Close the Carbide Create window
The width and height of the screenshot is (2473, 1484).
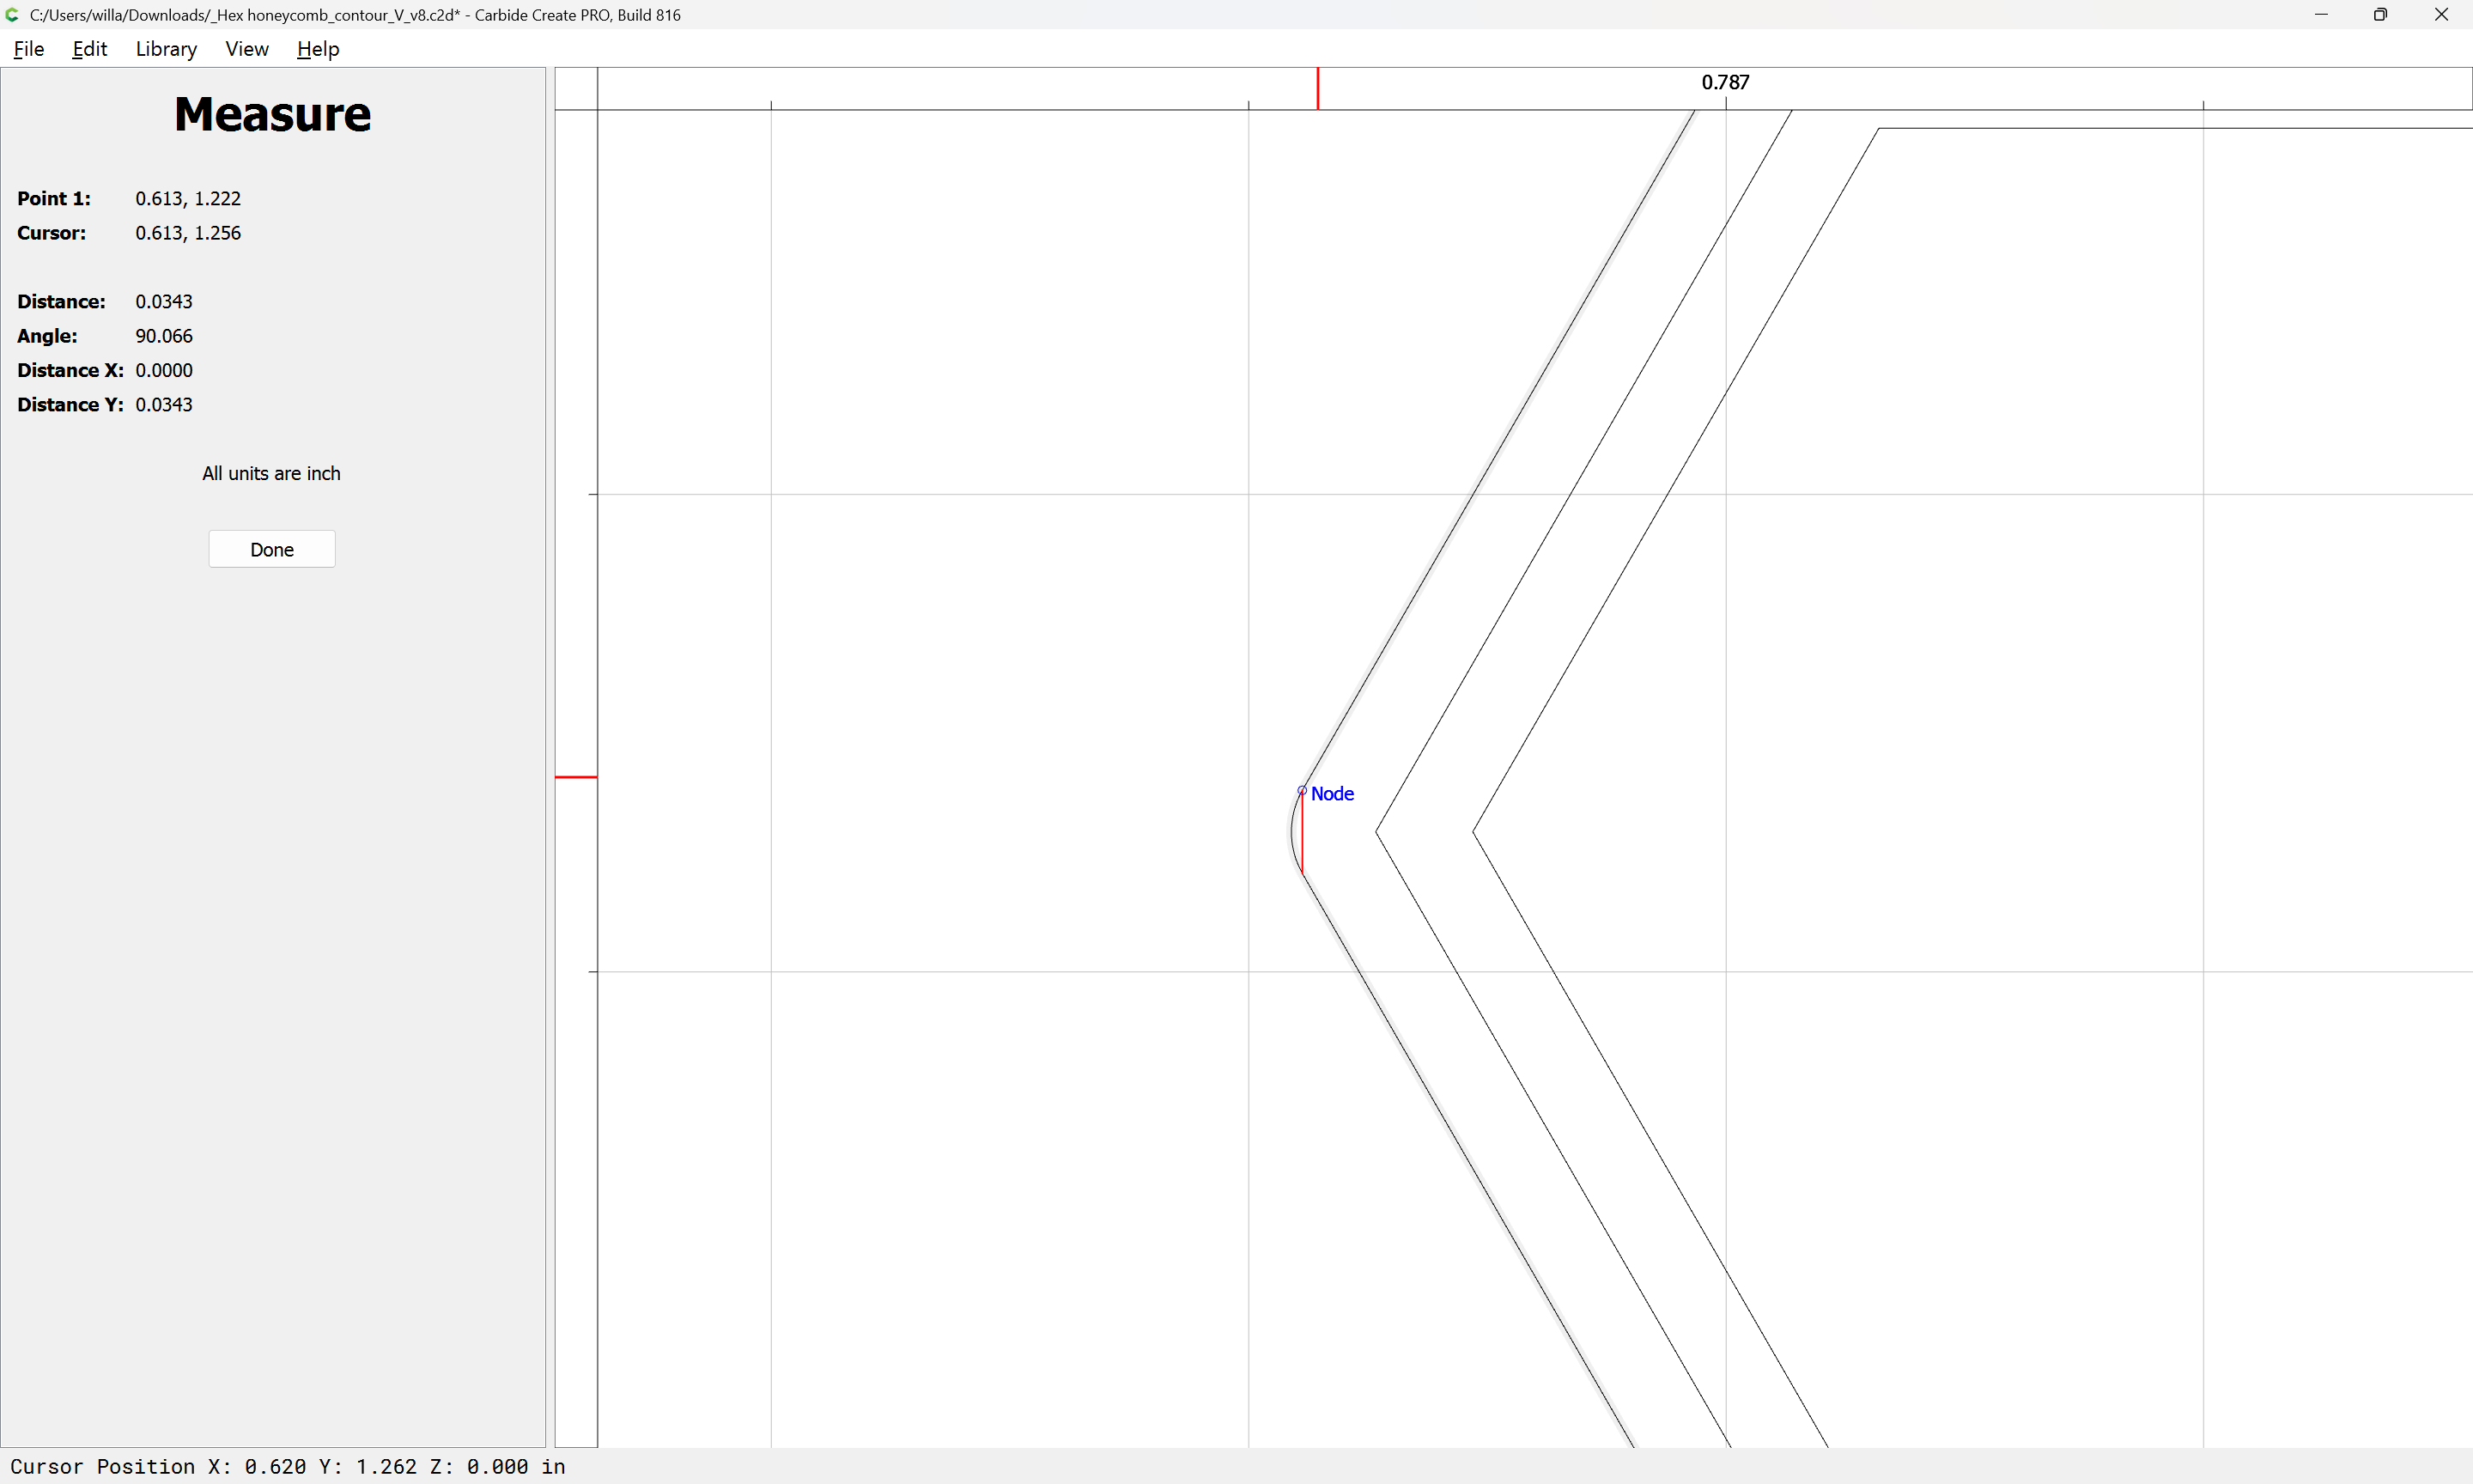coord(2441,15)
